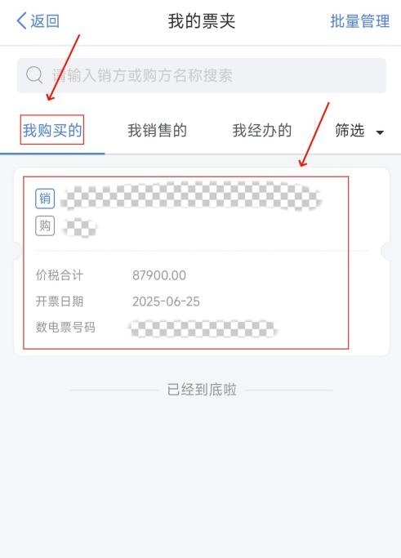The image size is (401, 558).
Task: Click the 价税合计 amount 87900.00
Action: tap(159, 275)
